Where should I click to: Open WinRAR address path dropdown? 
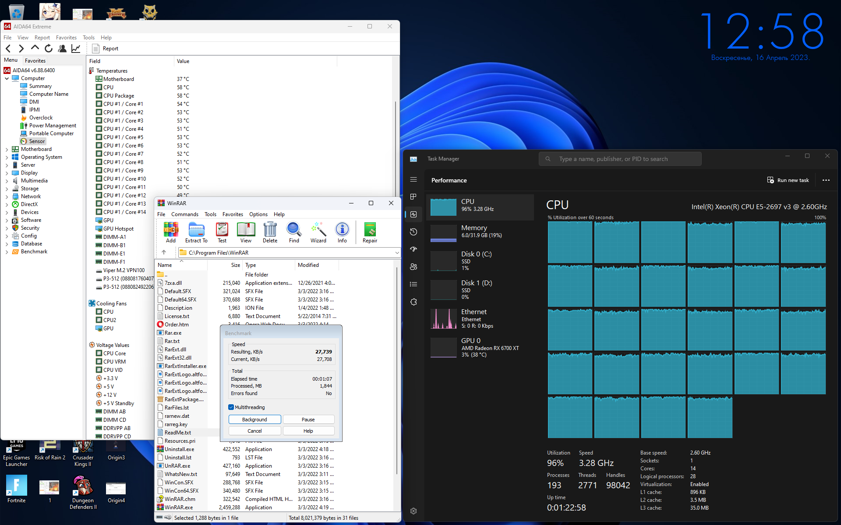(x=397, y=253)
